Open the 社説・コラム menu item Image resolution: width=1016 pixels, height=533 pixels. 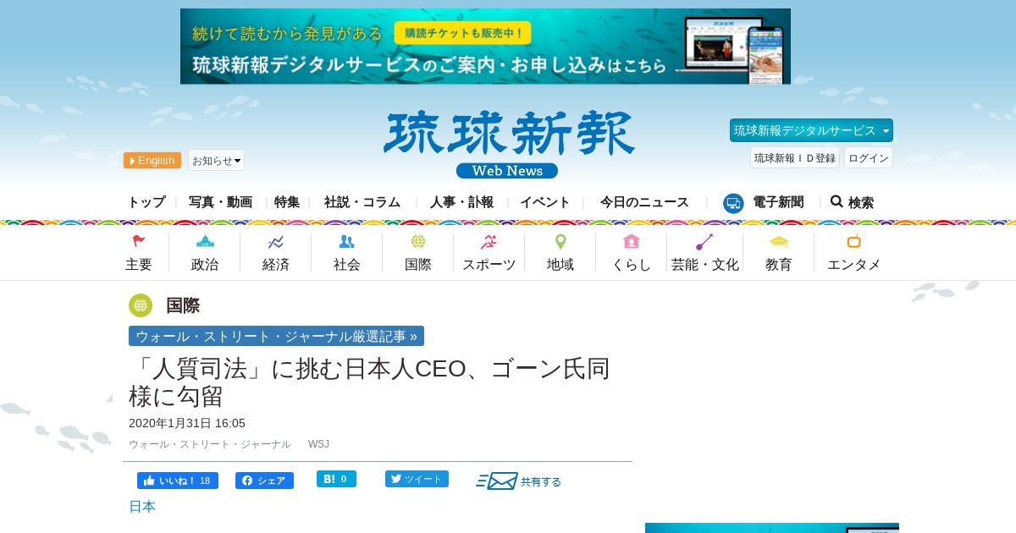[x=362, y=202]
